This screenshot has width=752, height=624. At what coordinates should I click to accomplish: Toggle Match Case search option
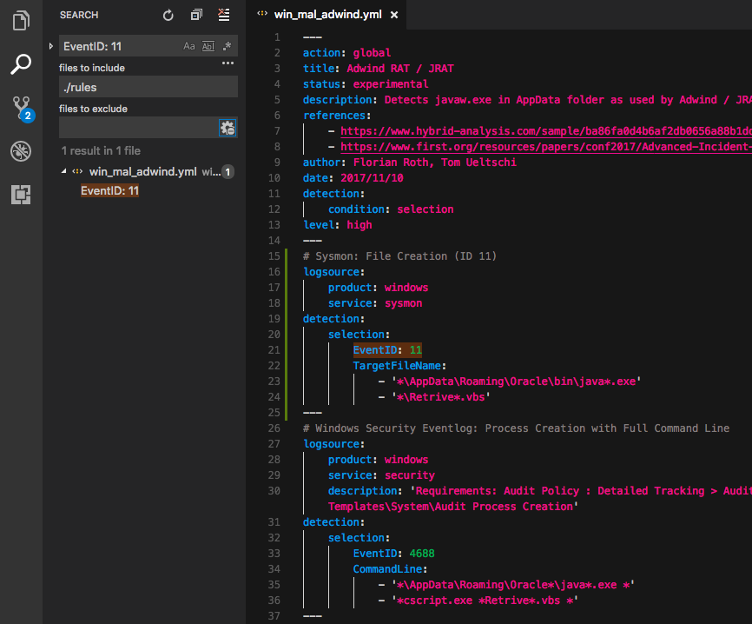tap(189, 46)
